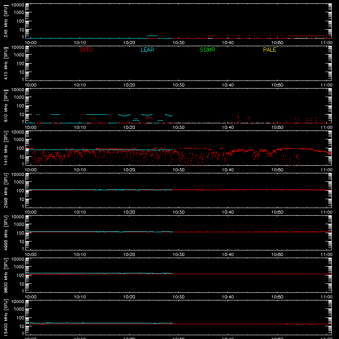The width and height of the screenshot is (339, 339).
Task: Click 10:50 time label under 610 MHz panel
Action: click(x=277, y=128)
